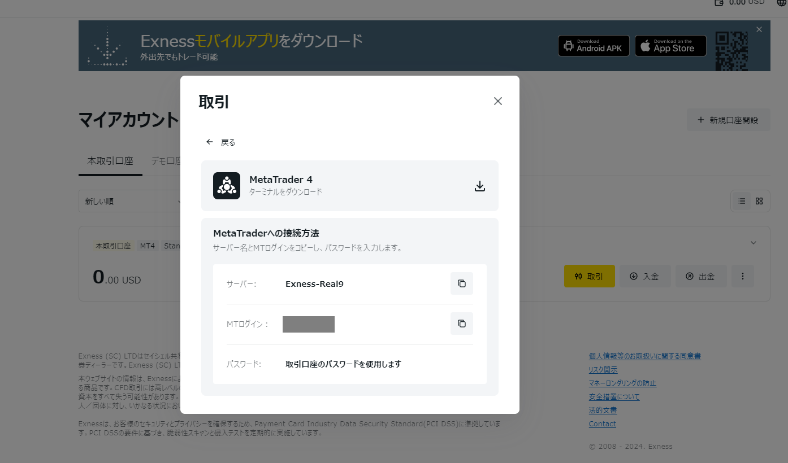Viewport: 788px width, 463px height.
Task: Click the MetaTrader 4 logo icon
Action: [227, 186]
